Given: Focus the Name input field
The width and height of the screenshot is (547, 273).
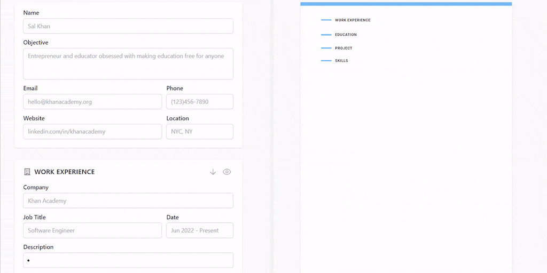Looking at the screenshot, I should 128,26.
